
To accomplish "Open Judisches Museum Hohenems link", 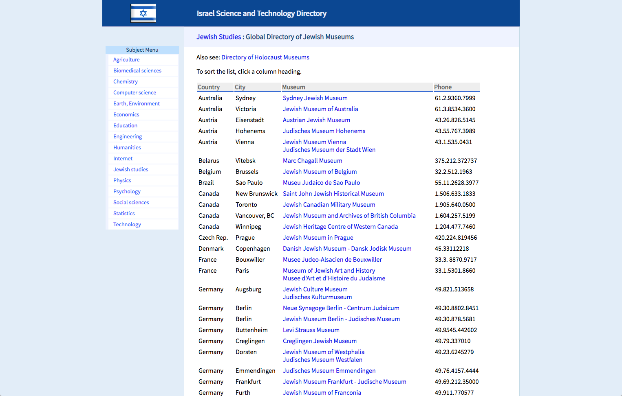I will point(324,131).
